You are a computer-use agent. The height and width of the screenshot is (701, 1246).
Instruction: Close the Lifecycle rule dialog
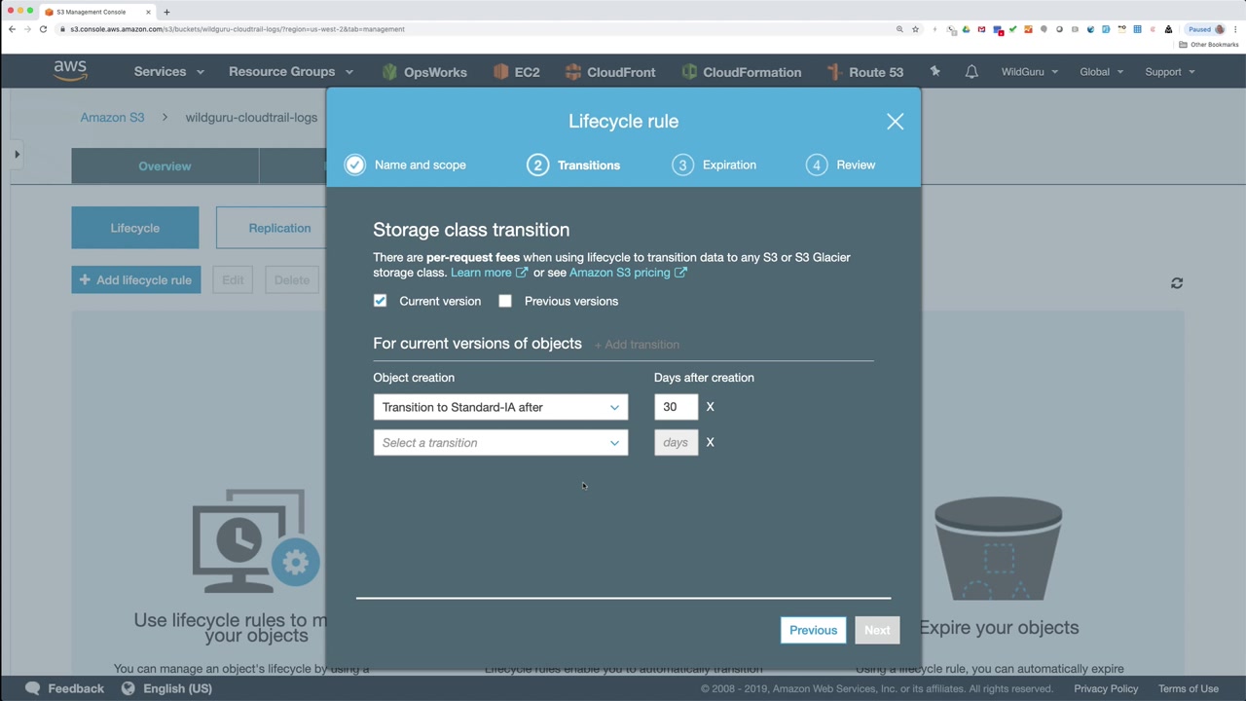coord(895,122)
